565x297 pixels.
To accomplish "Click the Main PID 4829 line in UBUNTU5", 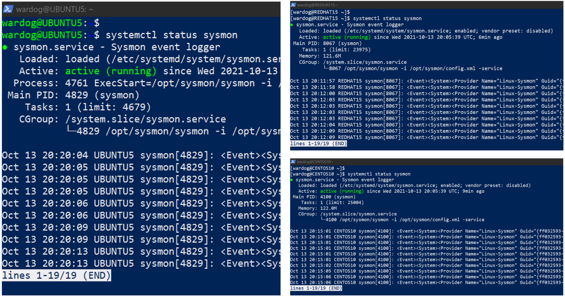I will click(73, 95).
